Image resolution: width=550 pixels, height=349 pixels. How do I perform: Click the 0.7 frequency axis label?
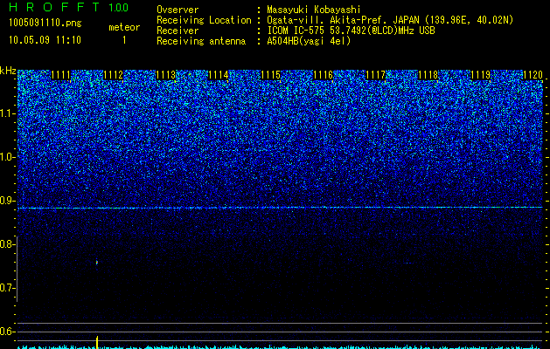[8, 288]
